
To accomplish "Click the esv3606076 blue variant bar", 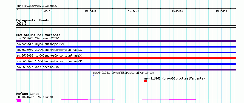I will pyautogui.click(x=126, y=64).
